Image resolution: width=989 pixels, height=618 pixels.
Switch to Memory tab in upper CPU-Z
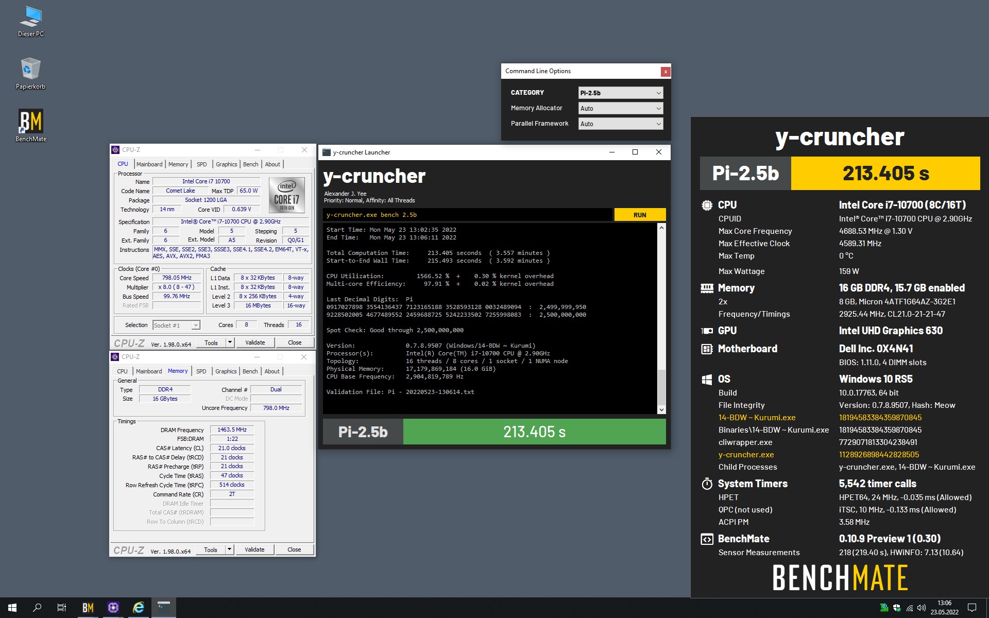click(x=178, y=164)
